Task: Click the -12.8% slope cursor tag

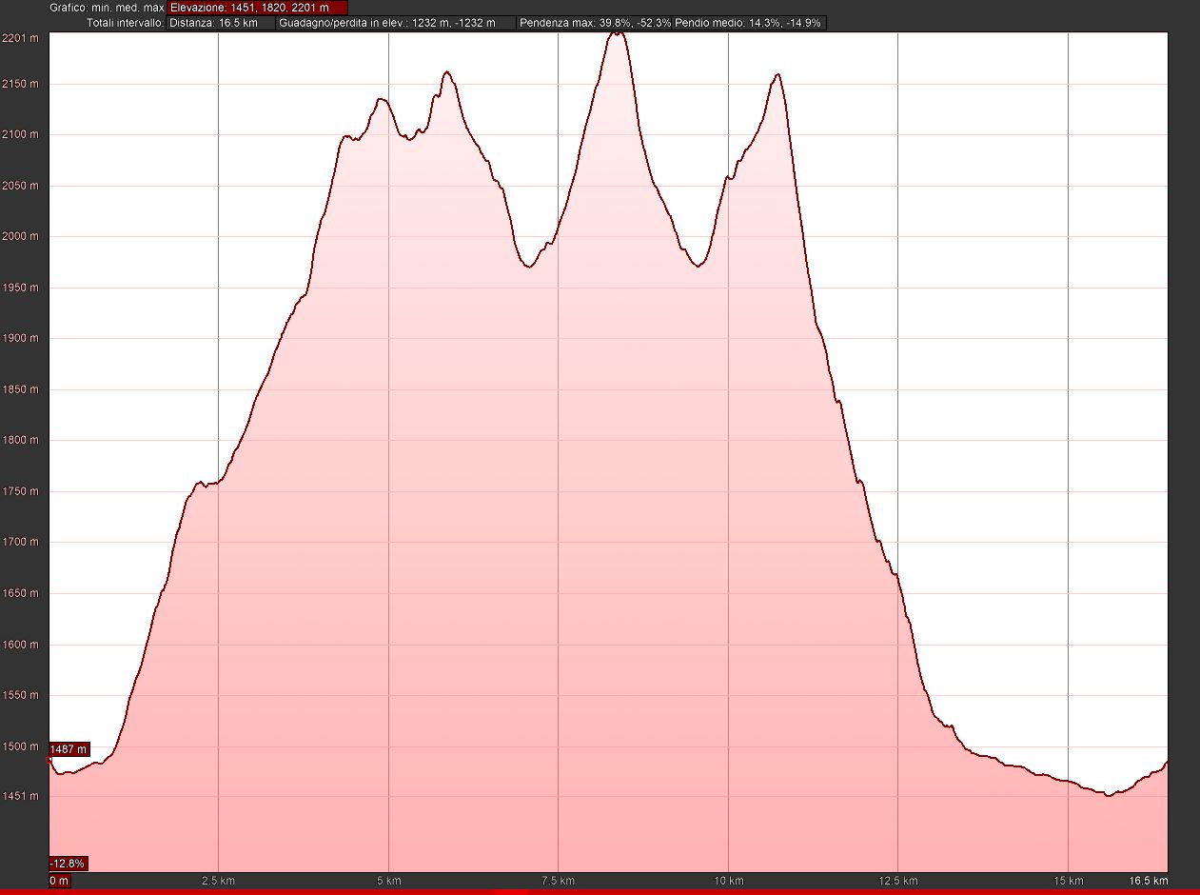Action: point(69,864)
